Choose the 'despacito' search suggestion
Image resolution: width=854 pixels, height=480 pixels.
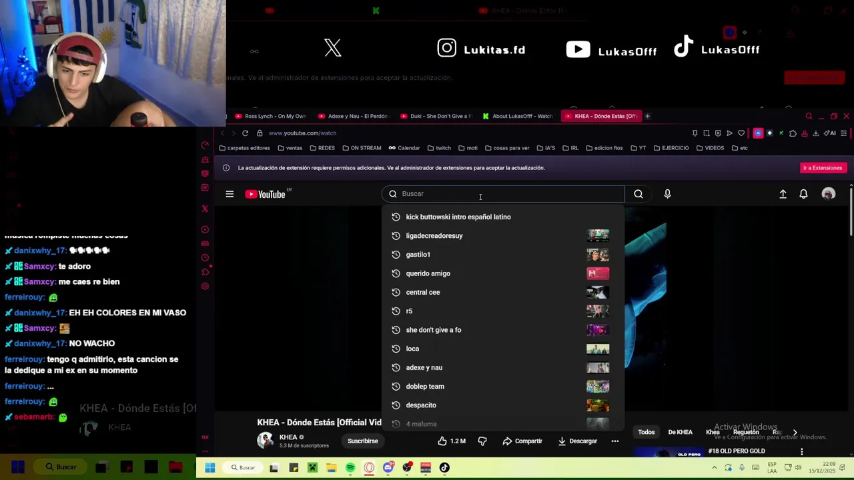point(503,405)
